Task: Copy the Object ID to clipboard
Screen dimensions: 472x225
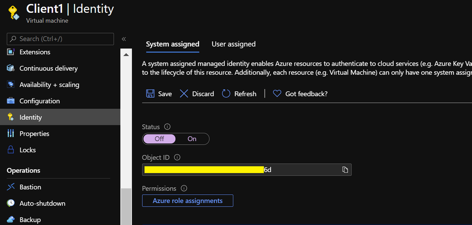Action: pyautogui.click(x=345, y=170)
